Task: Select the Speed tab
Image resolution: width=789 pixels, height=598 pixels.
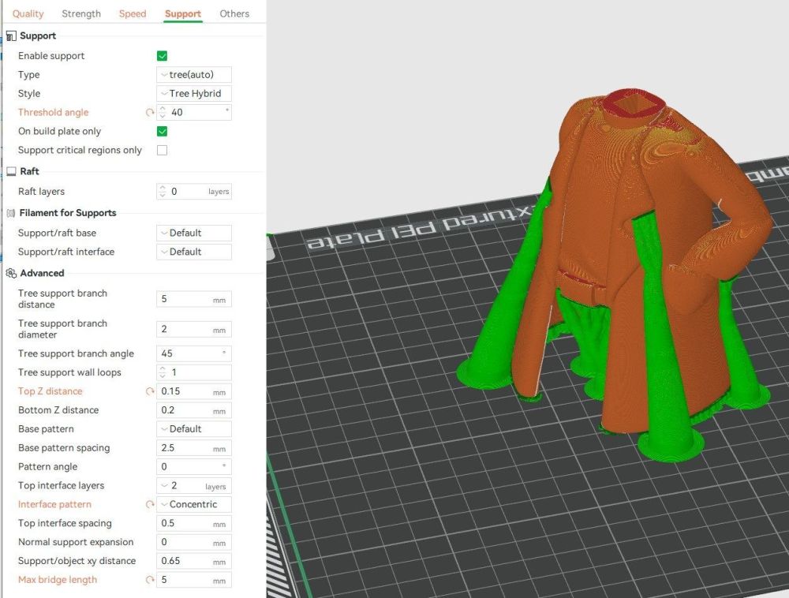Action: pos(133,13)
